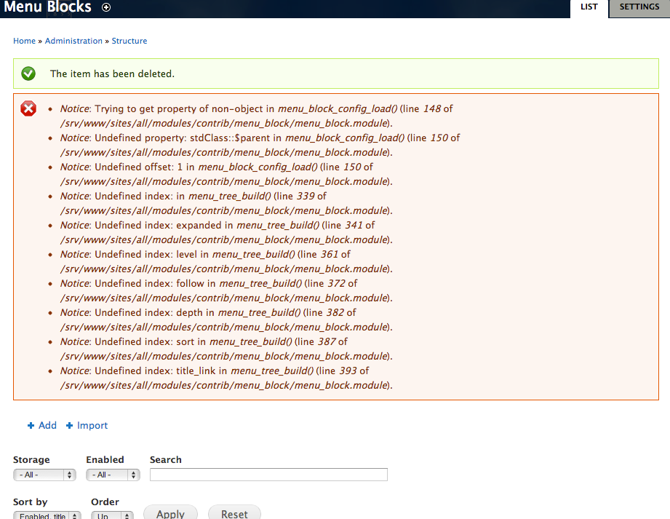Open the Storage filter dropdown
670x519 pixels.
(44, 475)
